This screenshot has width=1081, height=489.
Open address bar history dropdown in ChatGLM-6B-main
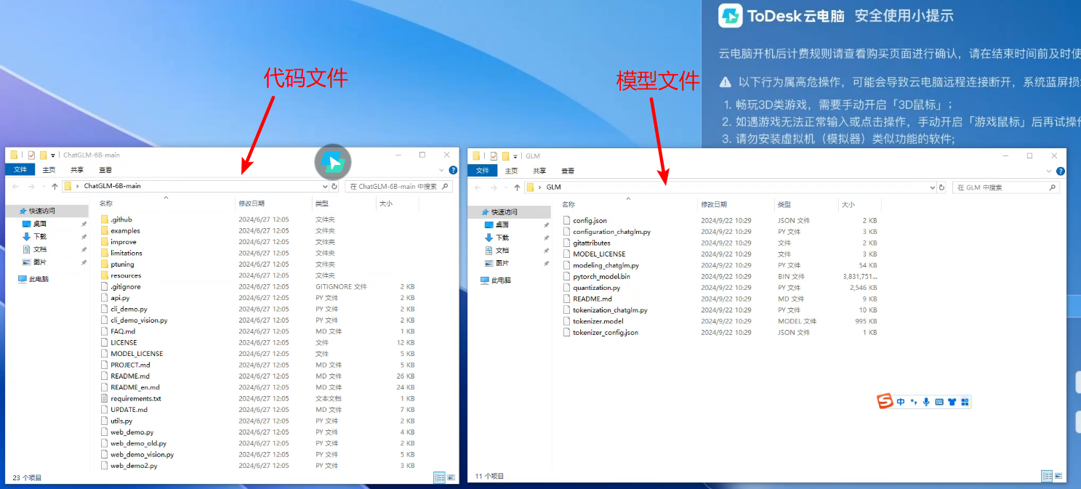325,187
